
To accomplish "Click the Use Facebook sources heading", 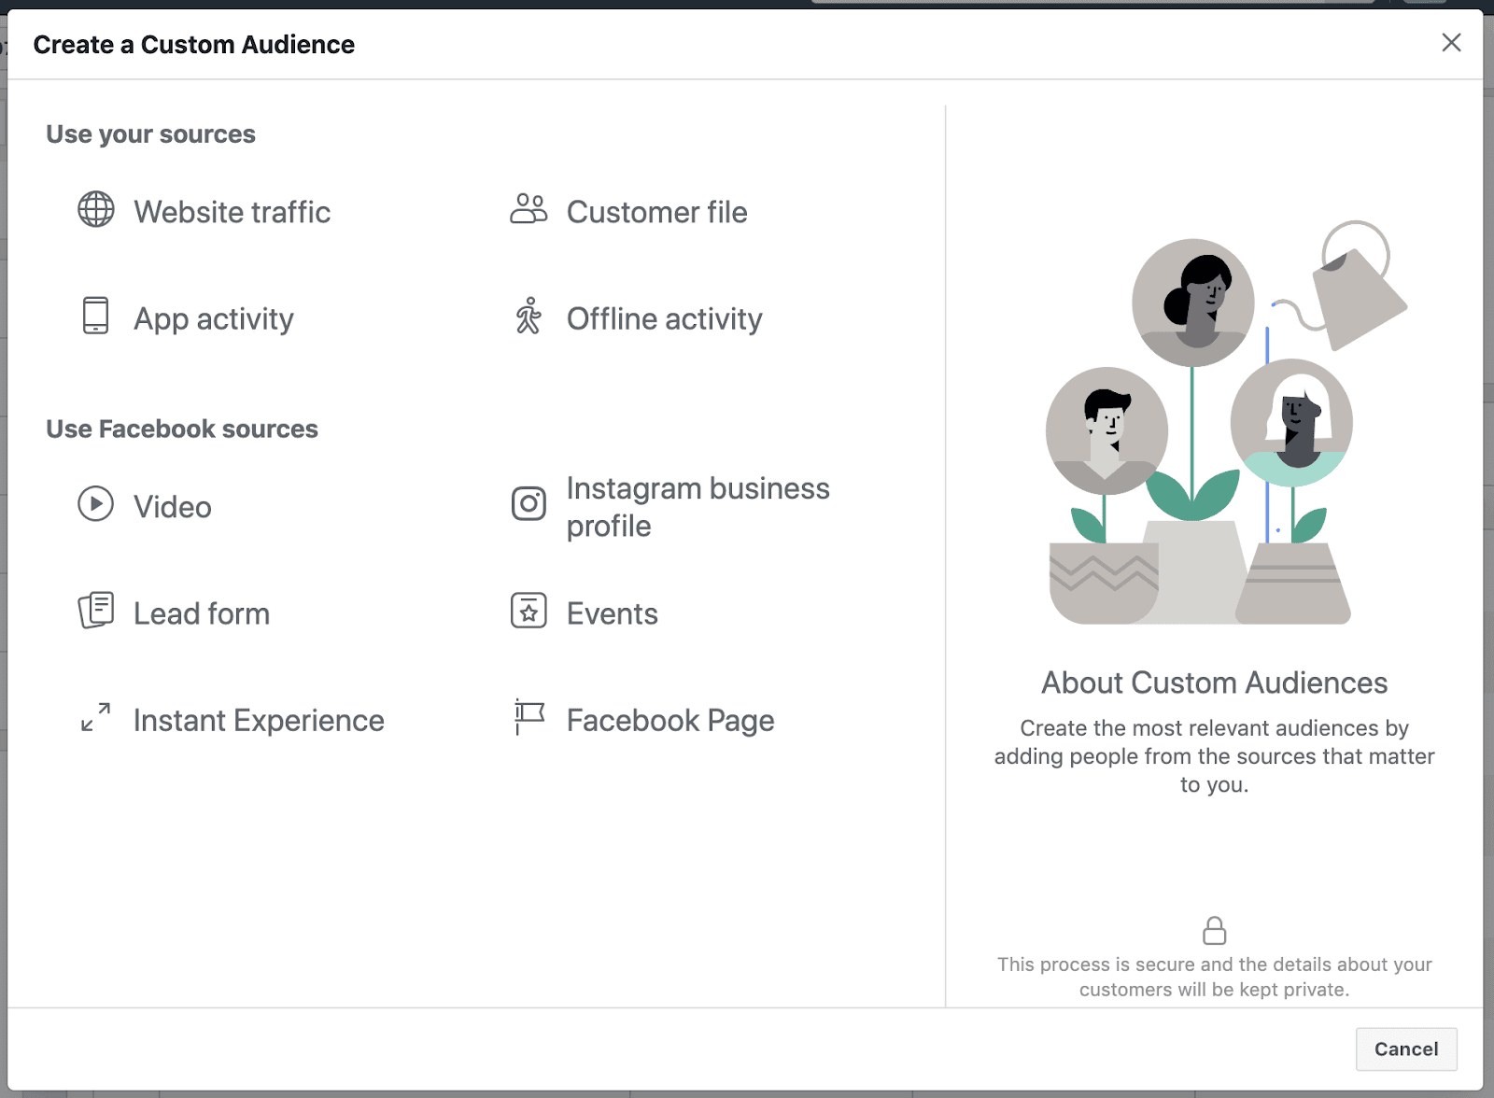I will coord(182,429).
